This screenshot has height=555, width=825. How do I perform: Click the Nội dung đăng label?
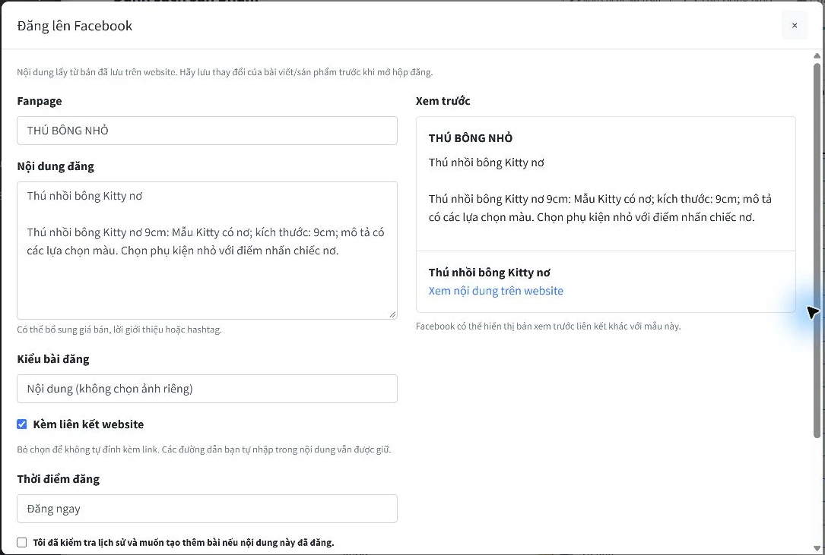pos(56,166)
